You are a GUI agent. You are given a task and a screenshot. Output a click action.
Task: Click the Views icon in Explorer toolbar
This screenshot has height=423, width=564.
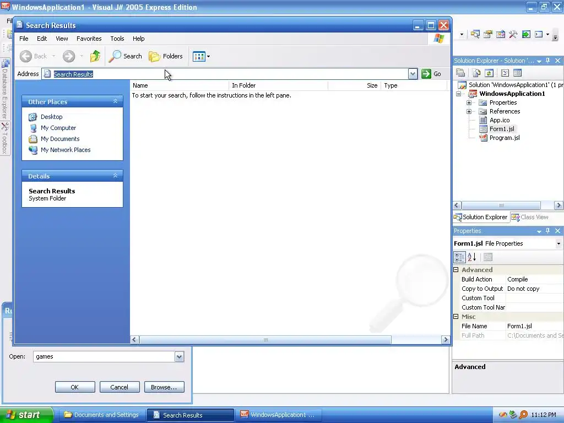coord(198,56)
